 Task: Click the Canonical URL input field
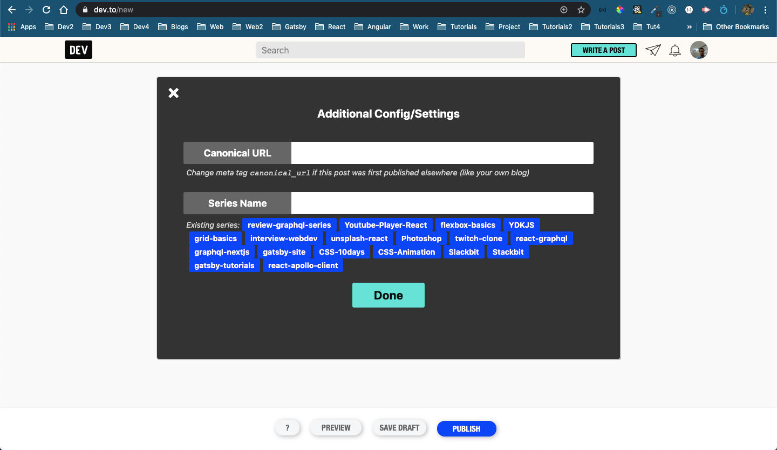[x=442, y=153]
